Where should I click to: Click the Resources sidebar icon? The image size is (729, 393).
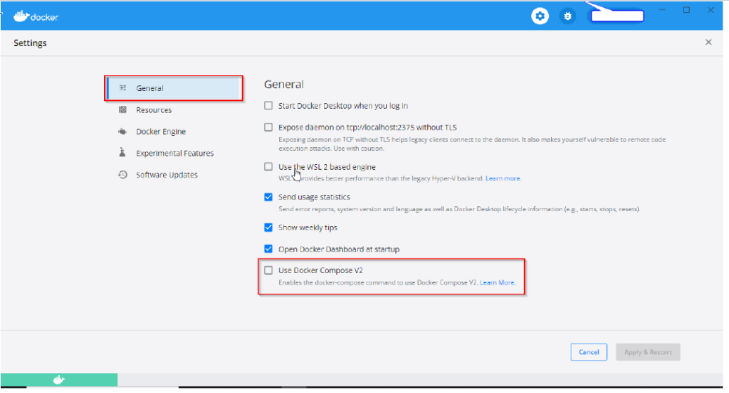[x=123, y=110]
